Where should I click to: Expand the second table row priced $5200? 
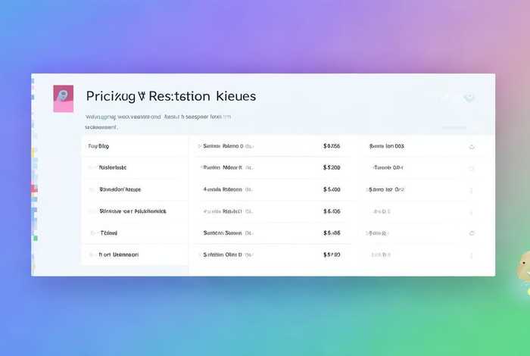point(201,167)
